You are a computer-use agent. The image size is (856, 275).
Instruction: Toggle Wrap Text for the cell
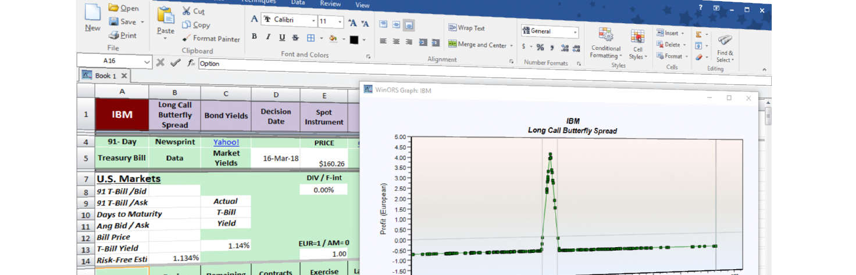(466, 28)
